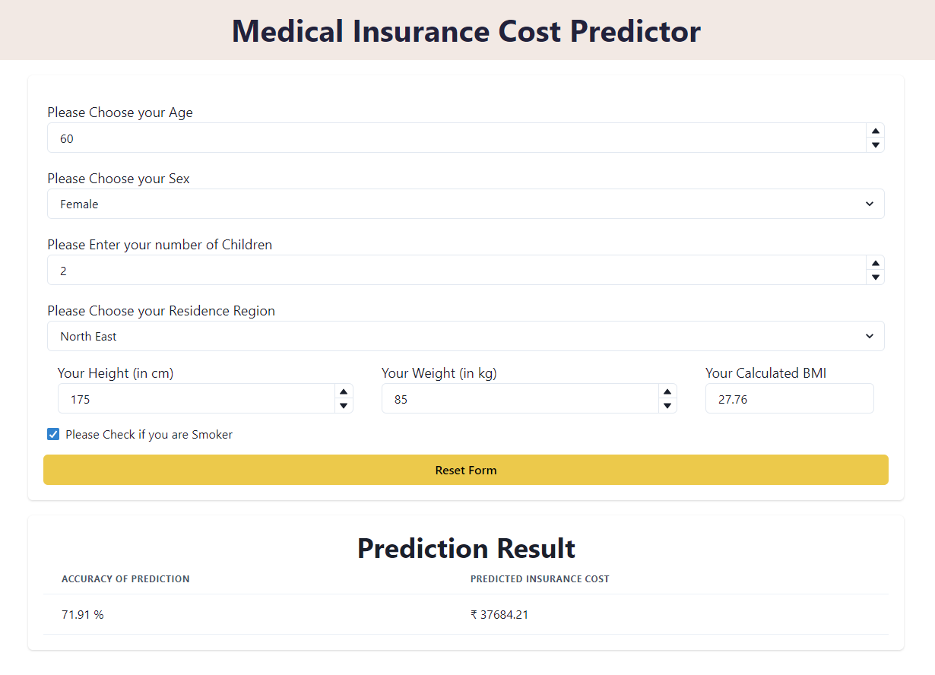Reduce the Weight using its stepper arrow
The image size is (935, 675).
coord(667,404)
